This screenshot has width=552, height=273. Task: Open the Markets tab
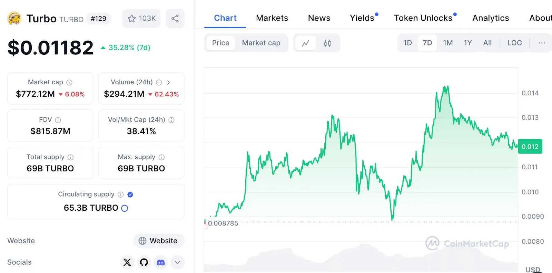(x=272, y=18)
